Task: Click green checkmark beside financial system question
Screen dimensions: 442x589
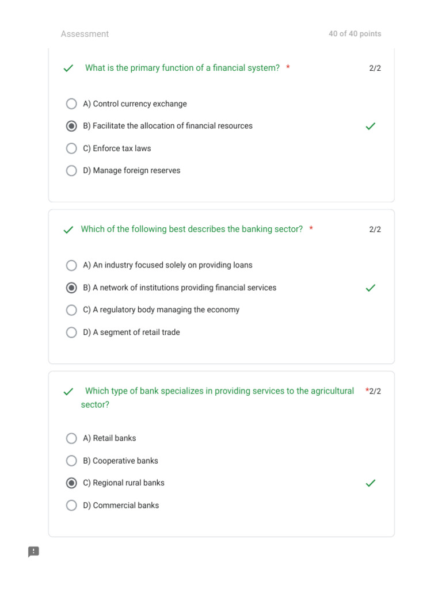Action: point(68,68)
